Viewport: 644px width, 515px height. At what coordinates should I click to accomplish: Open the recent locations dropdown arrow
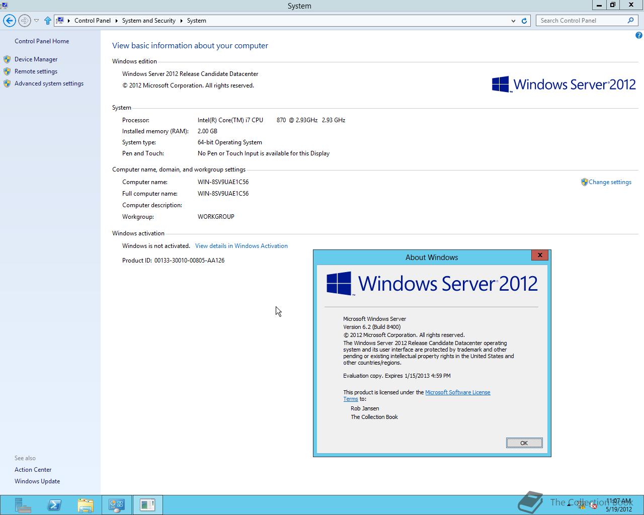coord(36,21)
